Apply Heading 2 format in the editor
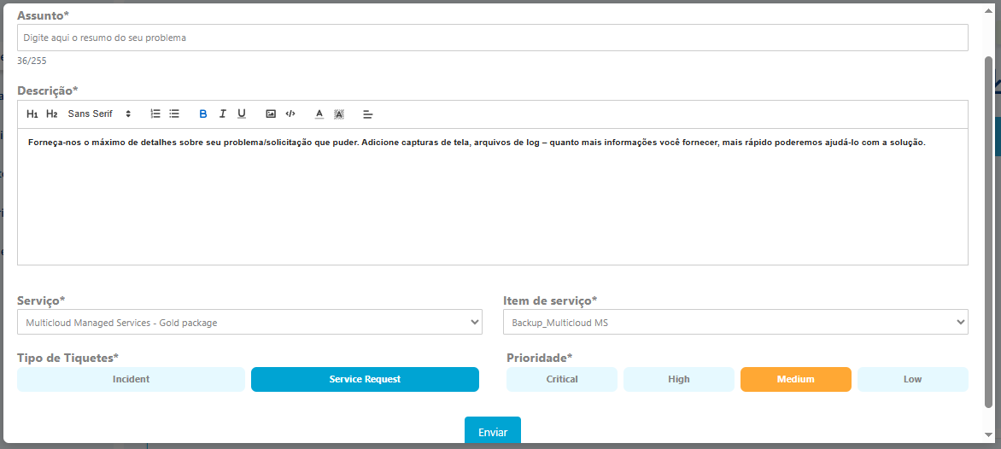This screenshot has height=449, width=1001. [52, 114]
